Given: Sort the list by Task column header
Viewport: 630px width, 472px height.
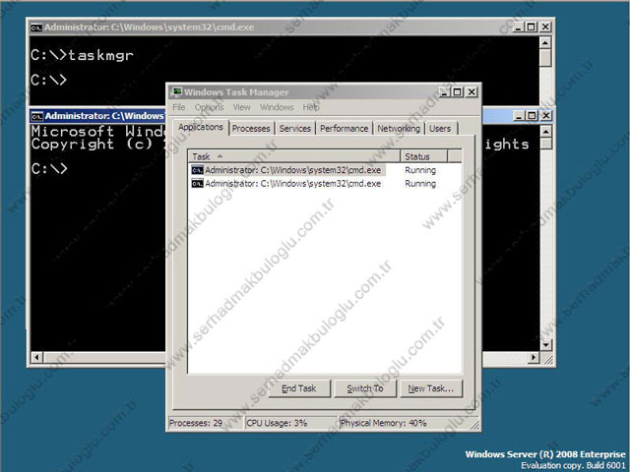Looking at the screenshot, I should tap(294, 156).
